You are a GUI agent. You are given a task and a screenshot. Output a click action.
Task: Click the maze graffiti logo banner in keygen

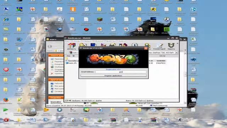pos(113,59)
